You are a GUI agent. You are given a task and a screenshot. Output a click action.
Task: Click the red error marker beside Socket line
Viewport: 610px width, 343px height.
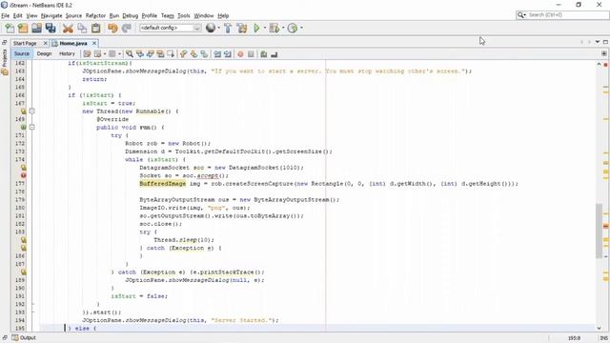[23, 175]
